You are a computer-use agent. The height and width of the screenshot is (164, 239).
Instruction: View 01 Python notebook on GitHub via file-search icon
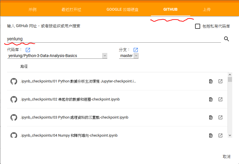[x=211, y=81]
